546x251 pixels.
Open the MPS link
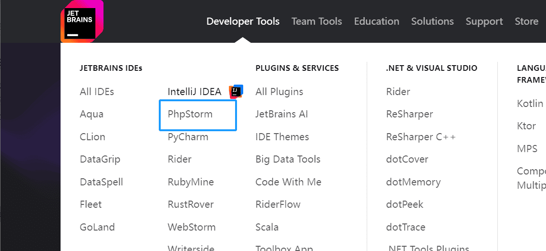pos(527,149)
